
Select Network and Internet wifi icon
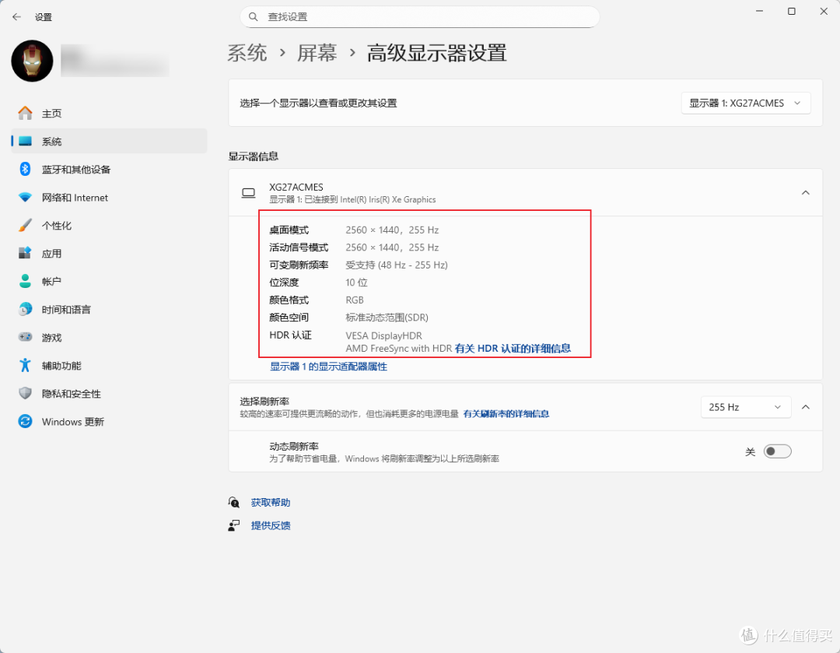[26, 198]
